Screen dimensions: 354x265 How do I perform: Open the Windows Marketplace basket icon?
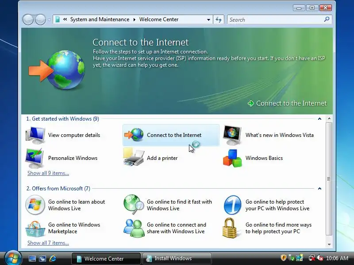click(x=35, y=228)
